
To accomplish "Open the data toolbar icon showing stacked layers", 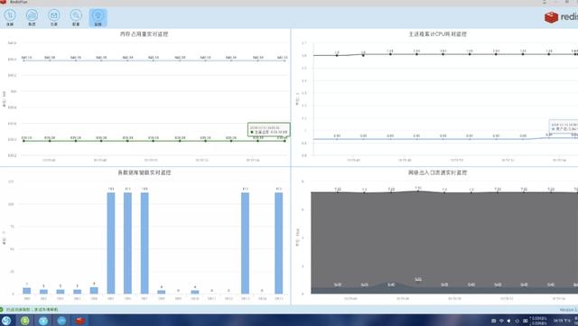I will (33, 17).
